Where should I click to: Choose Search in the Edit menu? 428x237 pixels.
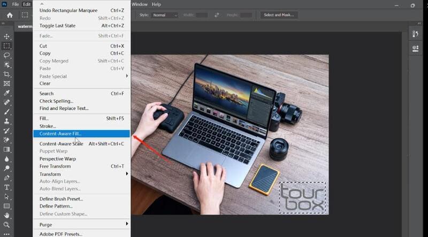pos(82,94)
